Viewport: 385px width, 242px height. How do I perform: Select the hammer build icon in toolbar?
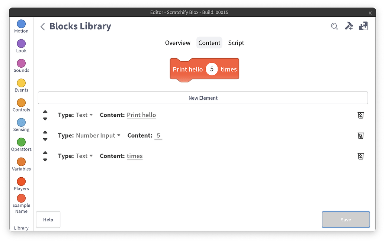coord(349,26)
